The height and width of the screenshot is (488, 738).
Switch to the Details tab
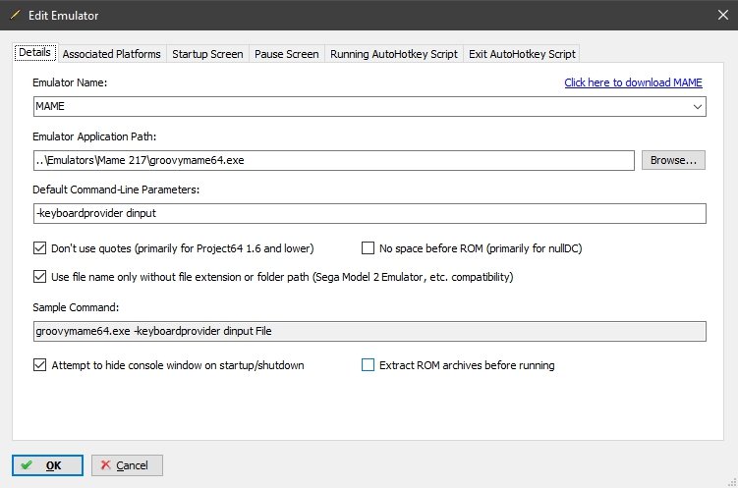[x=35, y=54]
